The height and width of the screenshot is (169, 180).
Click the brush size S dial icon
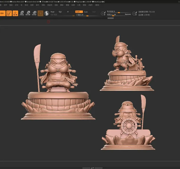click(103, 14)
